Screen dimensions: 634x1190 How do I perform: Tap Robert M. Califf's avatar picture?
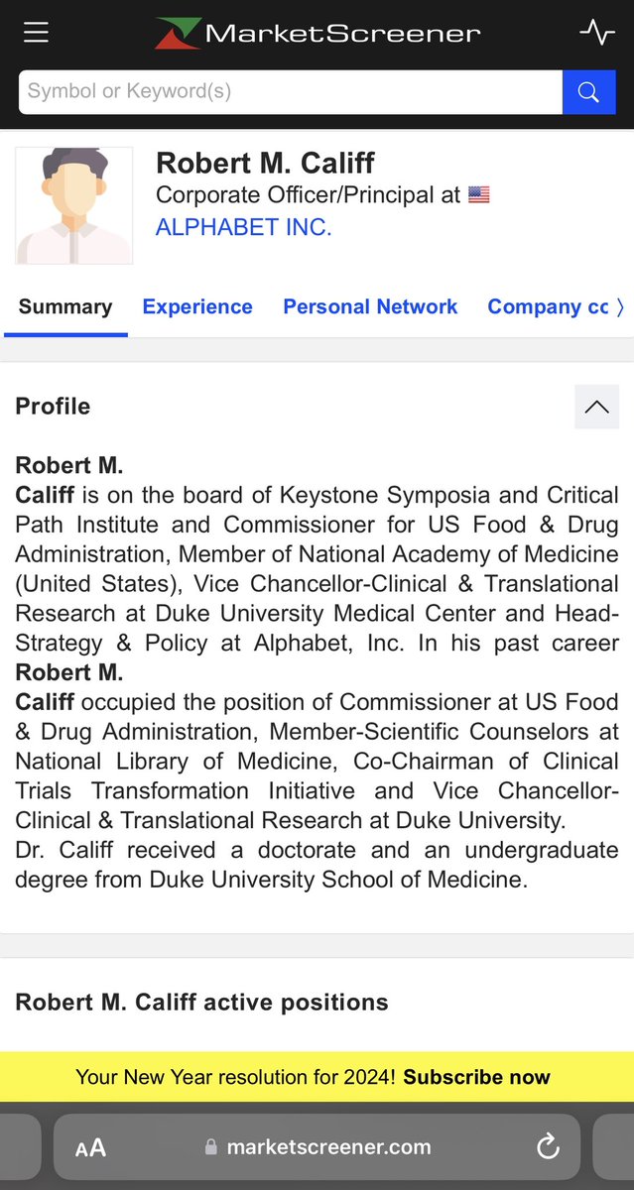pyautogui.click(x=74, y=205)
